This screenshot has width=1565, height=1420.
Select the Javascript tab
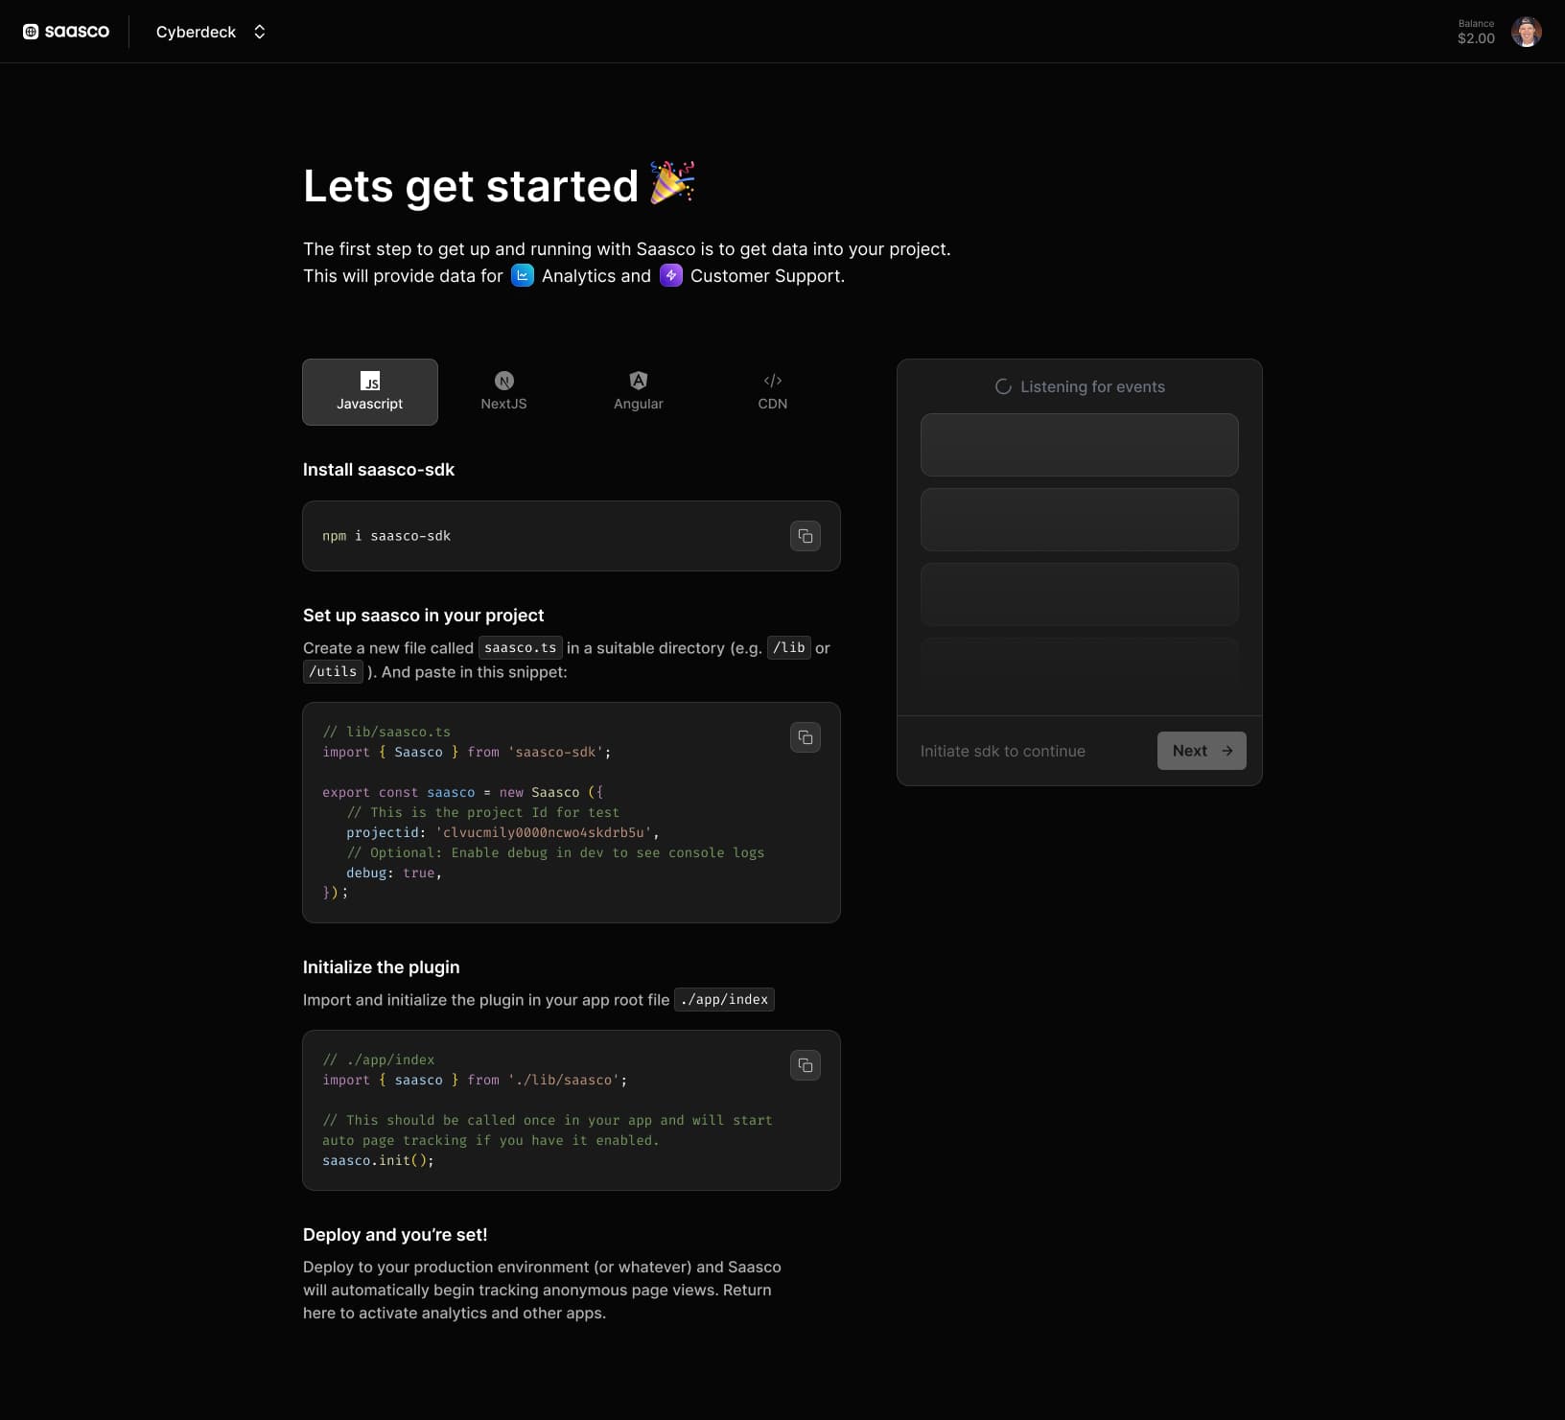370,392
